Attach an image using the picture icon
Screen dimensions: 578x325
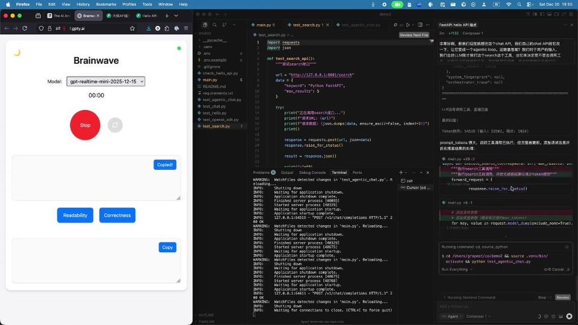pos(561,316)
